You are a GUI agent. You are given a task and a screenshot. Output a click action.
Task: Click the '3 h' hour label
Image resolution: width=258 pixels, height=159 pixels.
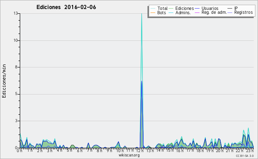pos(49,150)
